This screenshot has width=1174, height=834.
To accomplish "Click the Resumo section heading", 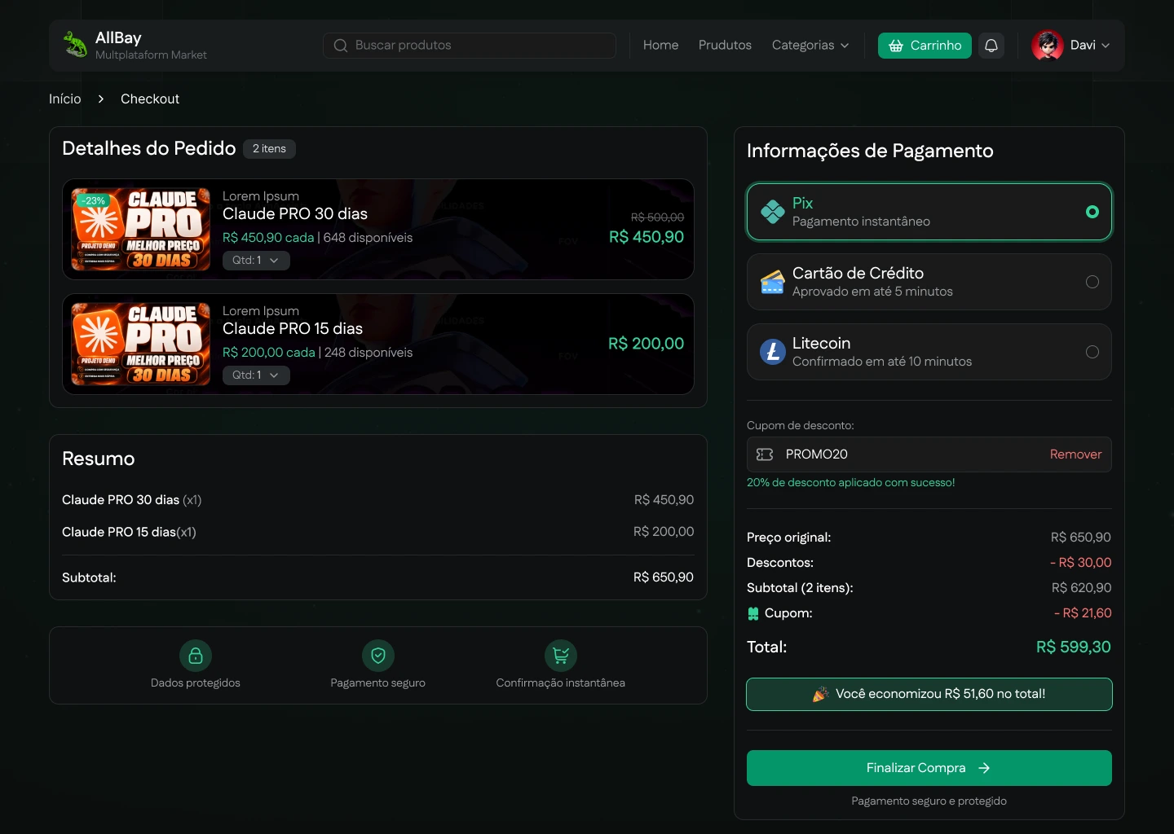I will pyautogui.click(x=99, y=459).
